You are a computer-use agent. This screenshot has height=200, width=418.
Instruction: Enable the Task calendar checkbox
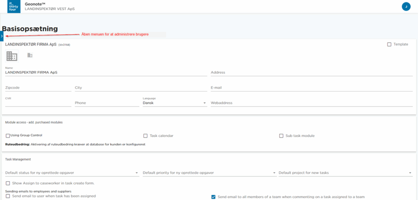[x=145, y=136]
